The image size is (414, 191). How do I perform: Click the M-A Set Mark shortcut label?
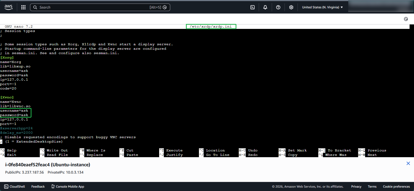click(293, 150)
